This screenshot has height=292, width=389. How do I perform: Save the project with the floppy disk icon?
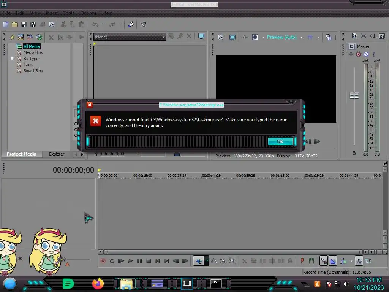pyautogui.click(x=24, y=24)
